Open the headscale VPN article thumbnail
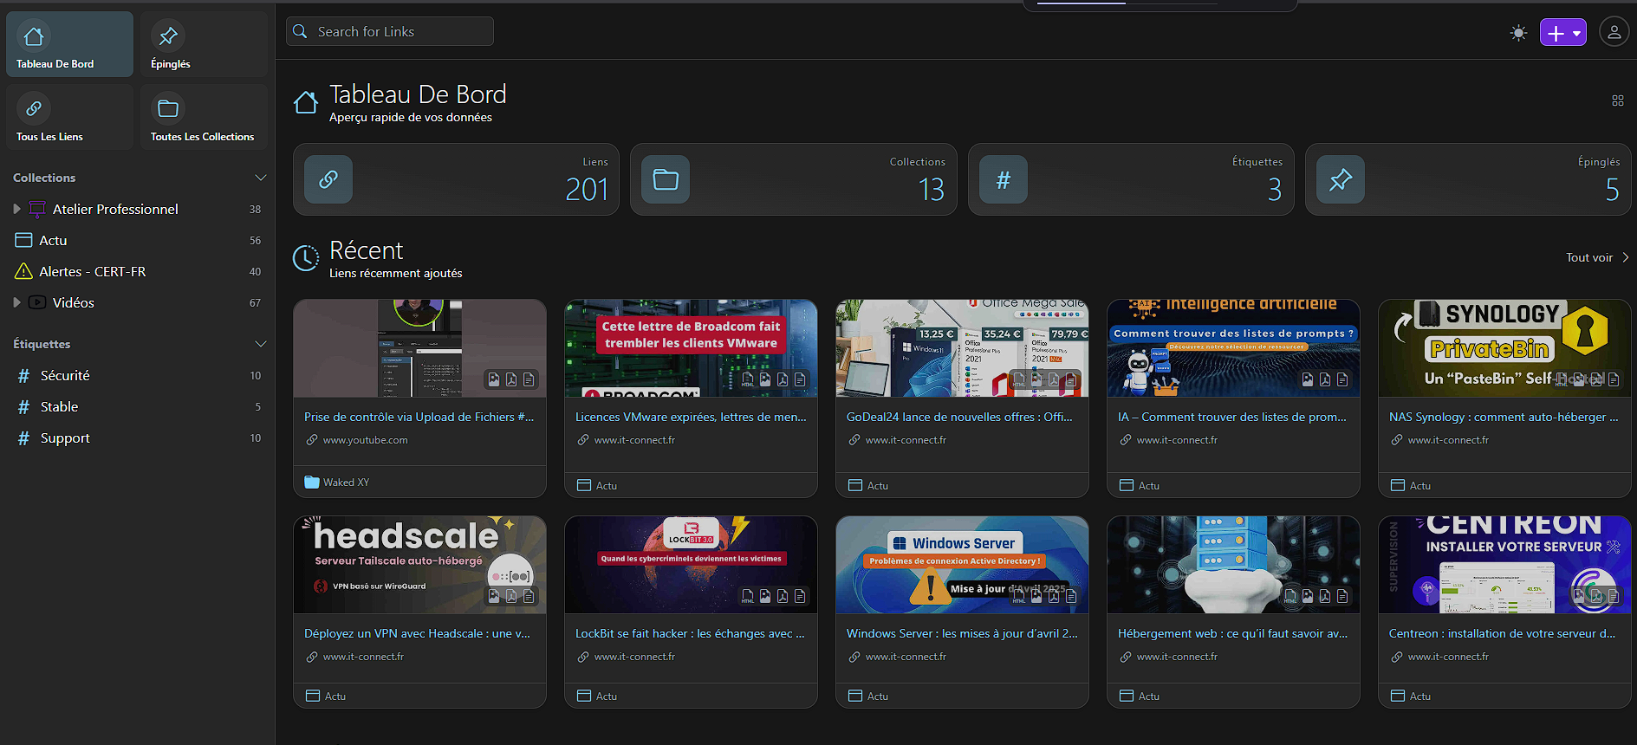This screenshot has width=1637, height=745. pyautogui.click(x=419, y=565)
